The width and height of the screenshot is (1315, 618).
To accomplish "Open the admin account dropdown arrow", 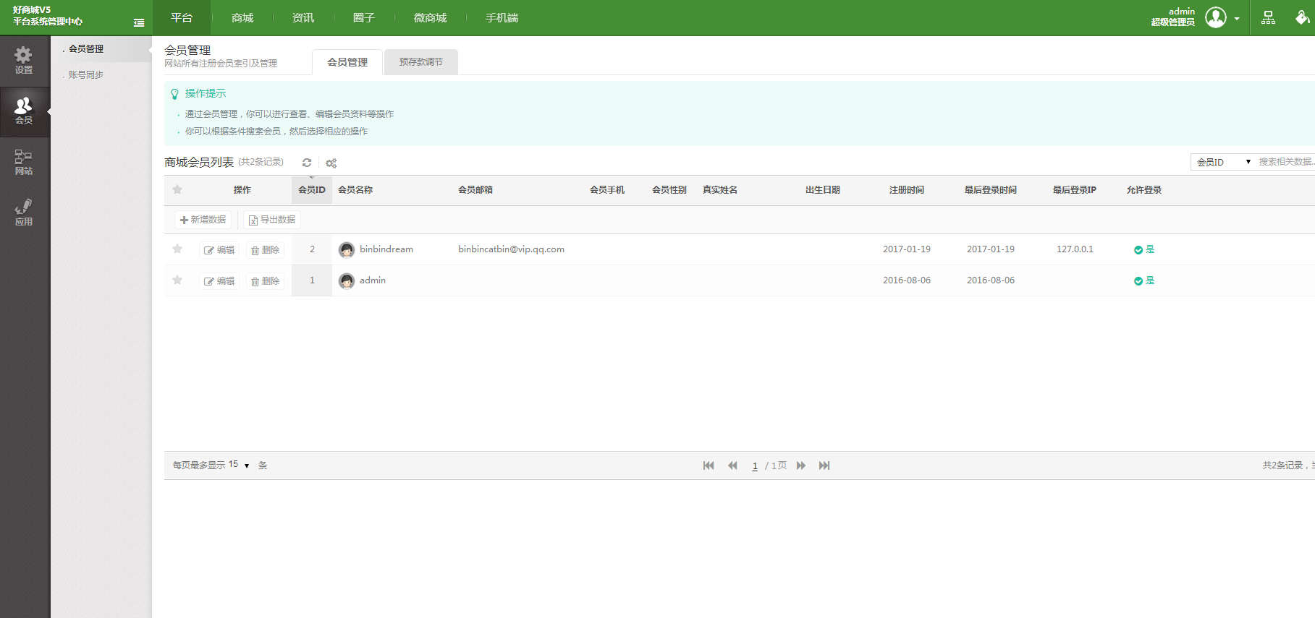I will 1237,19.
